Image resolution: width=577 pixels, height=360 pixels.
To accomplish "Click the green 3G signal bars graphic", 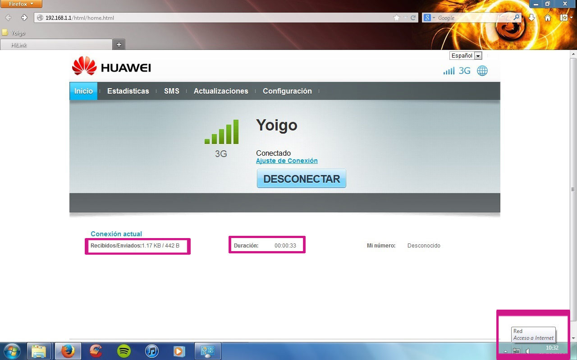I will click(x=221, y=132).
